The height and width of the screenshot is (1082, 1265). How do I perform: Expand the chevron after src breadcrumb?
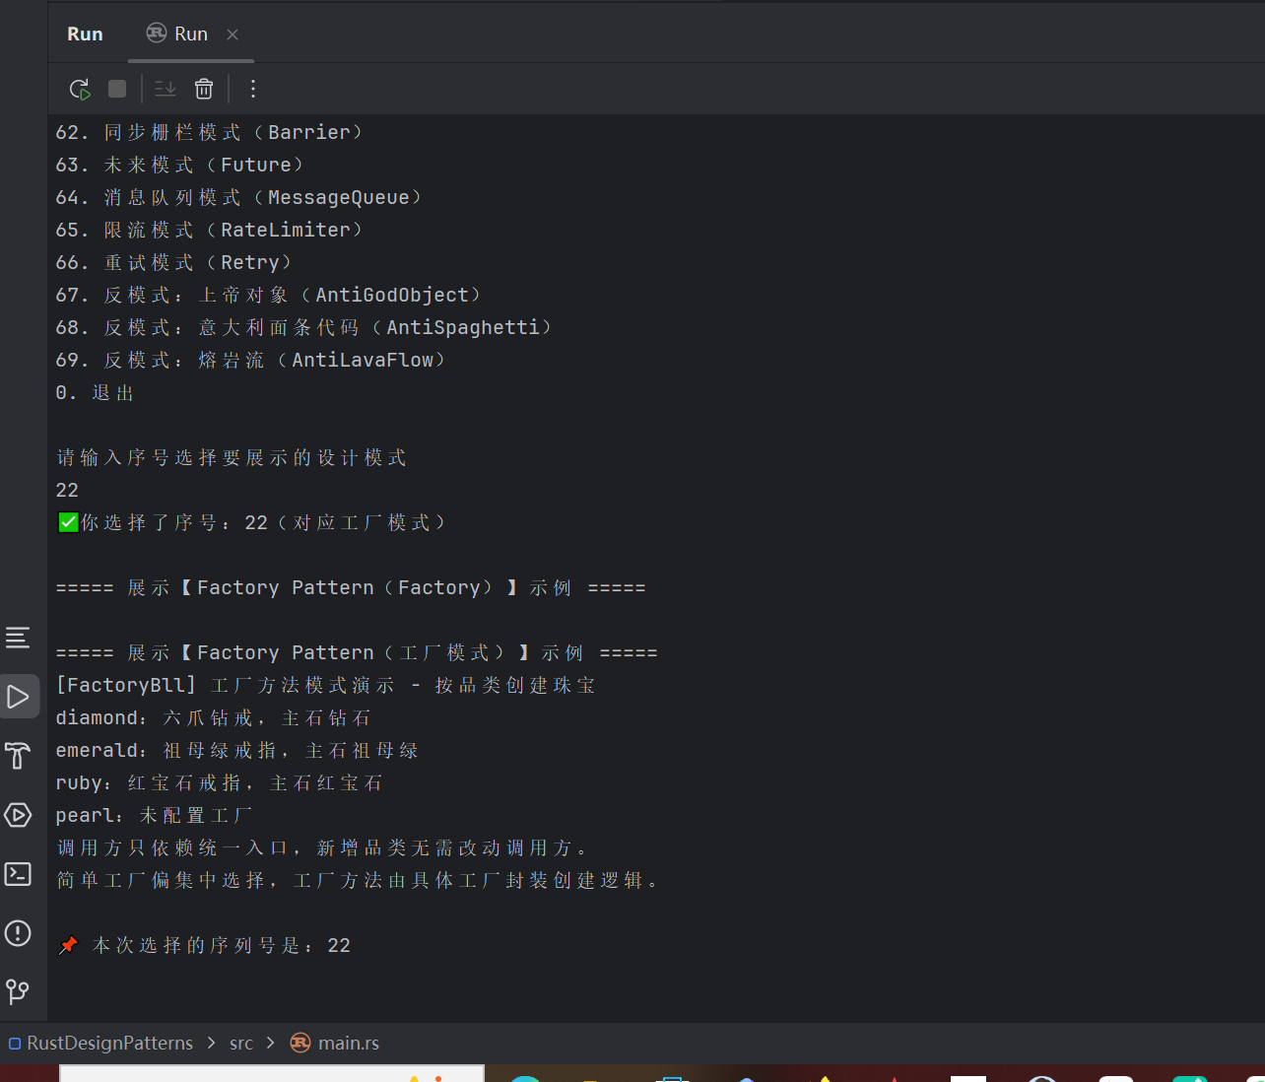(x=270, y=1043)
